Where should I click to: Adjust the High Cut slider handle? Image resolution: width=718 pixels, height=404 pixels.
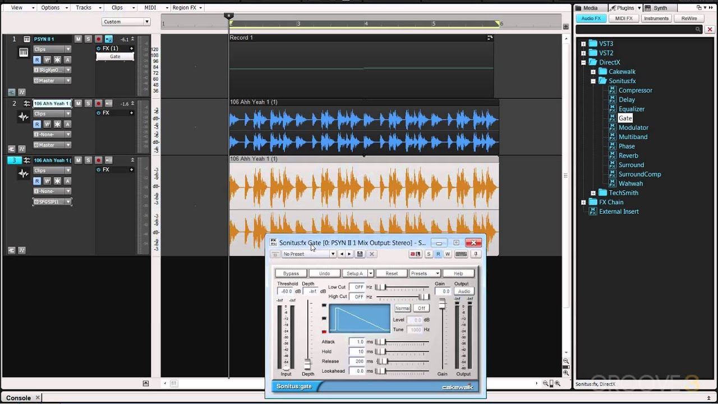coord(424,297)
